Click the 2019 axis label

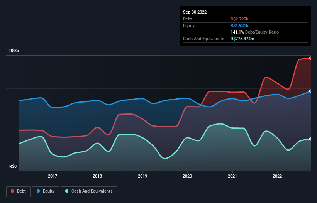(142, 176)
